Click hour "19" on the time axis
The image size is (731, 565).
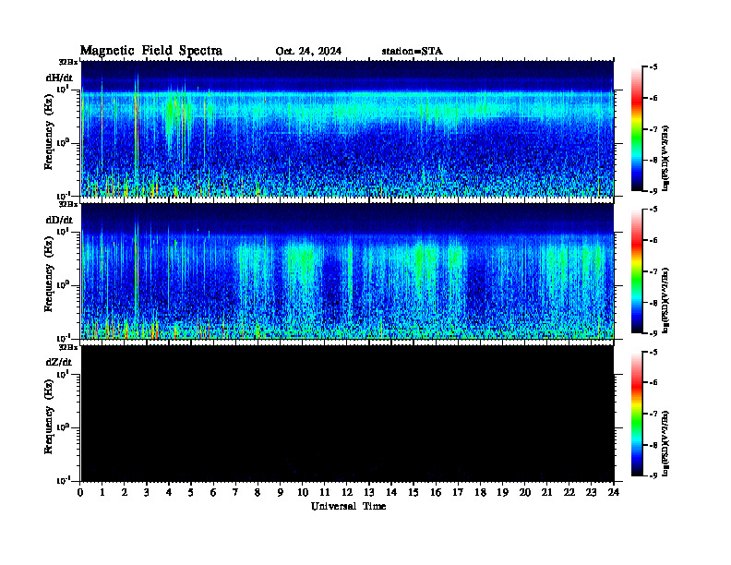(502, 493)
